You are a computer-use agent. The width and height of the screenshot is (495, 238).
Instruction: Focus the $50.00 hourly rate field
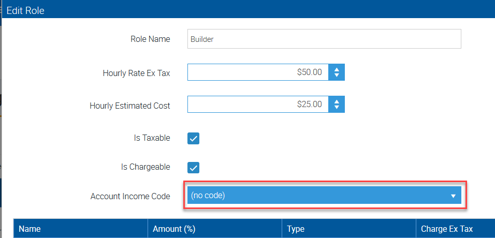point(258,72)
